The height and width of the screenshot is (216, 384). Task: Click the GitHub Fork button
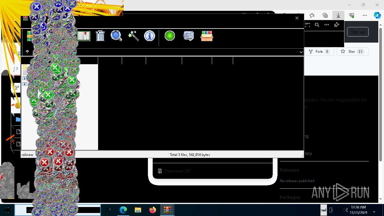[319, 52]
